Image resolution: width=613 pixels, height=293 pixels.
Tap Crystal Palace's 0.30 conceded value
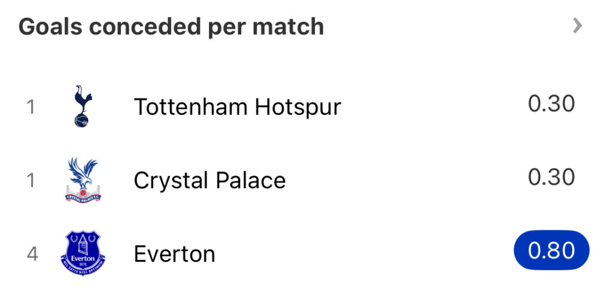[x=551, y=178]
